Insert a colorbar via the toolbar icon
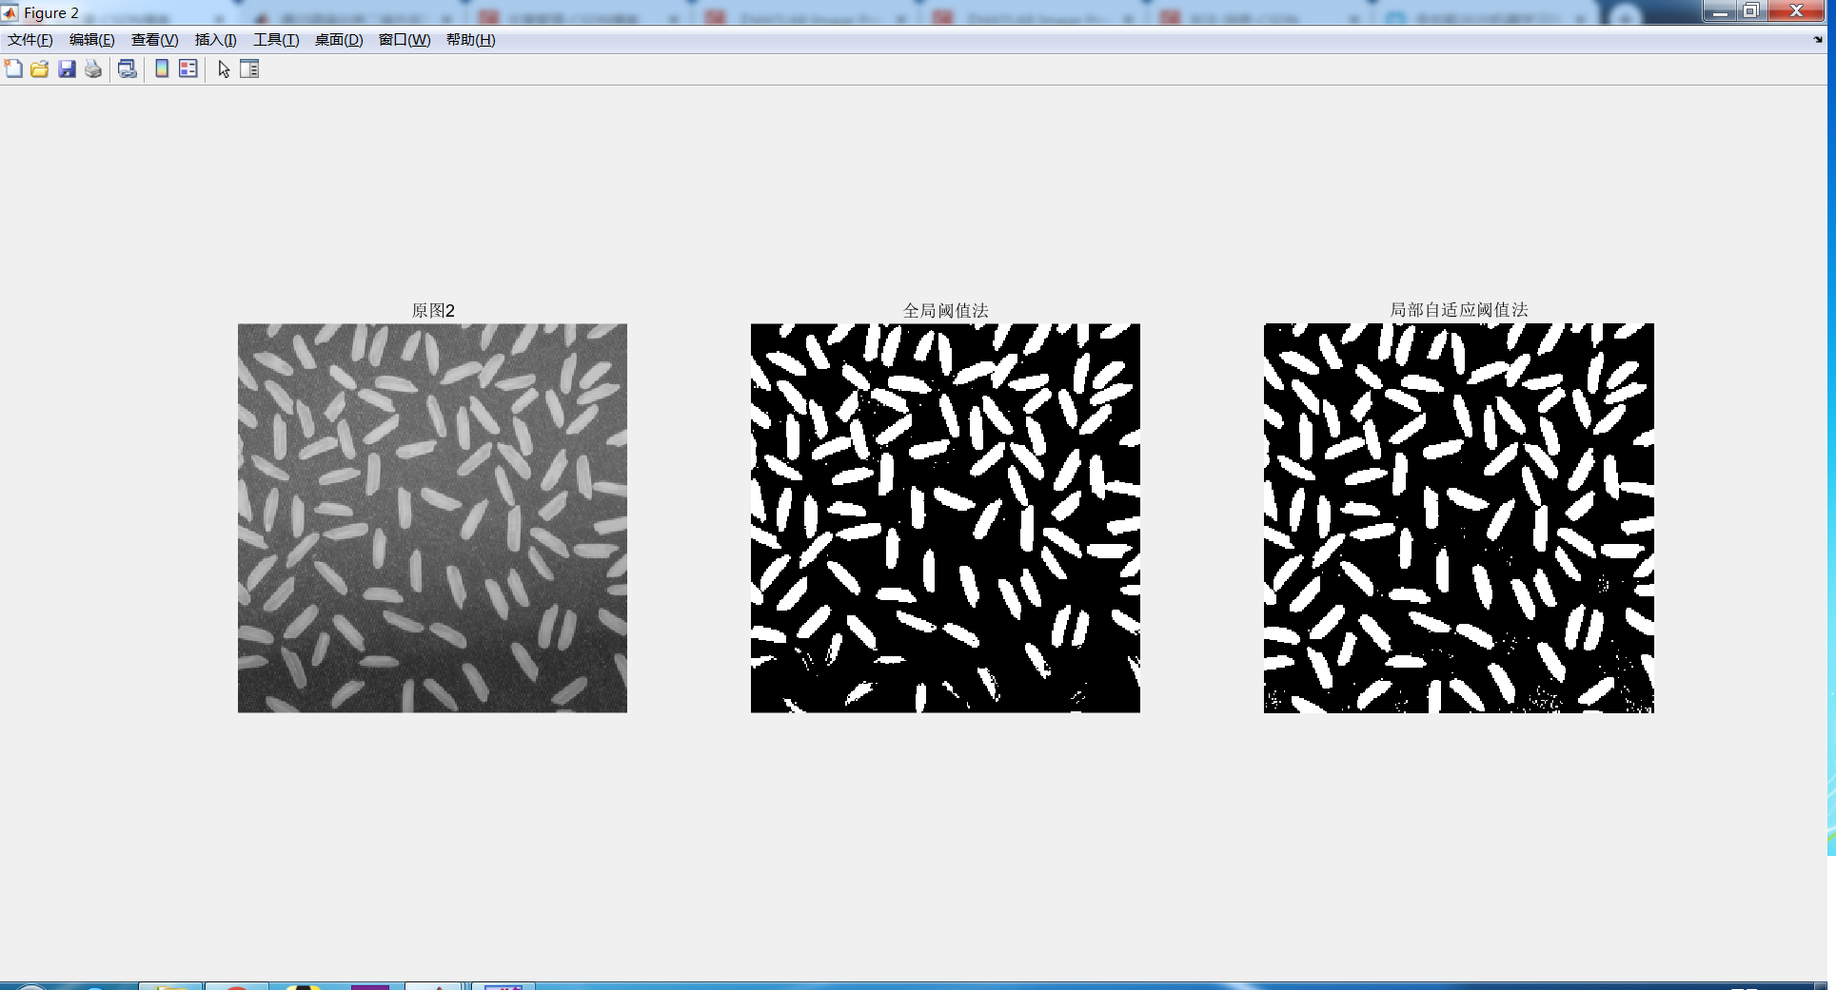 tap(162, 68)
